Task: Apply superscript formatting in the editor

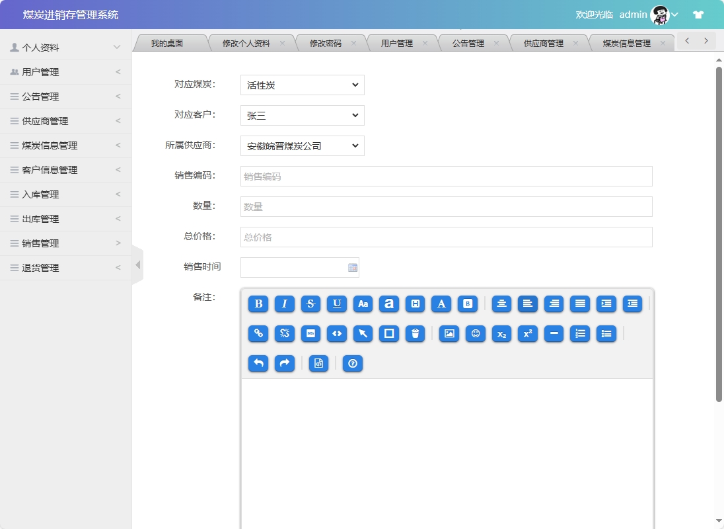Action: (527, 334)
